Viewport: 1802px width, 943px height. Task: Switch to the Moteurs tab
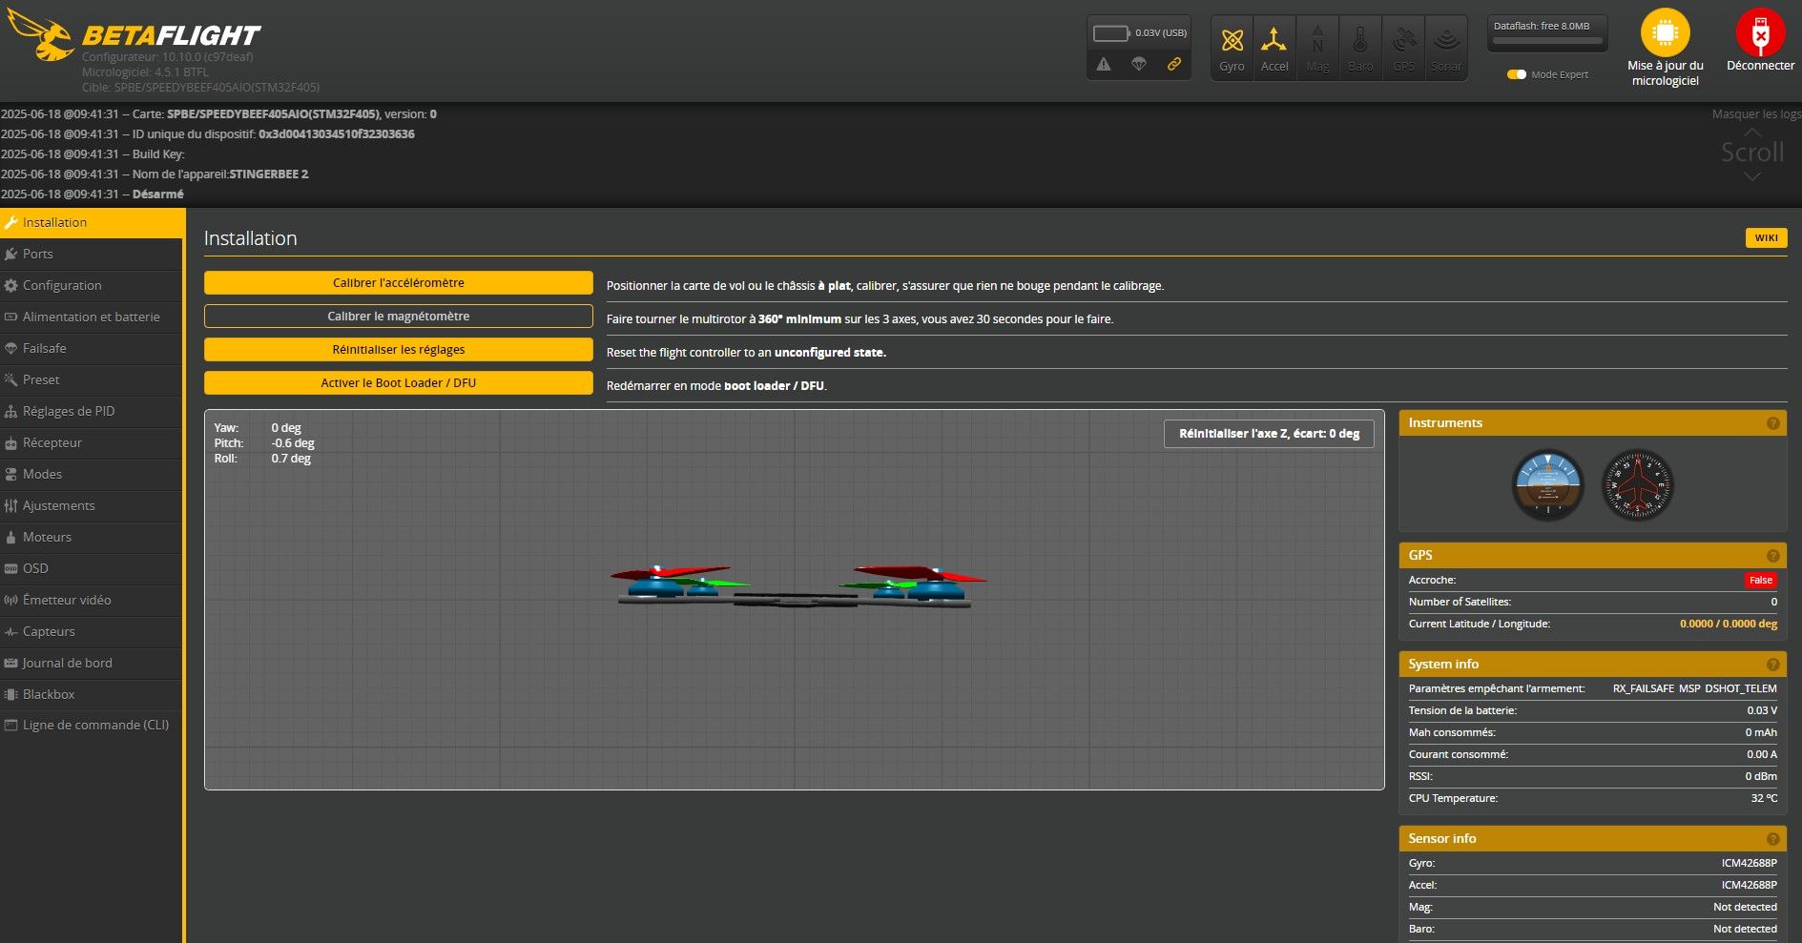click(x=47, y=537)
